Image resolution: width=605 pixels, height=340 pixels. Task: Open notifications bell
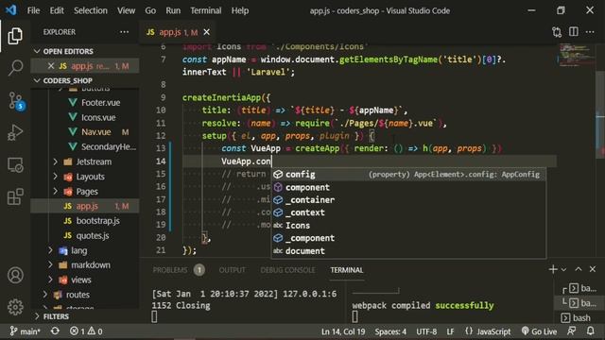[x=590, y=331]
